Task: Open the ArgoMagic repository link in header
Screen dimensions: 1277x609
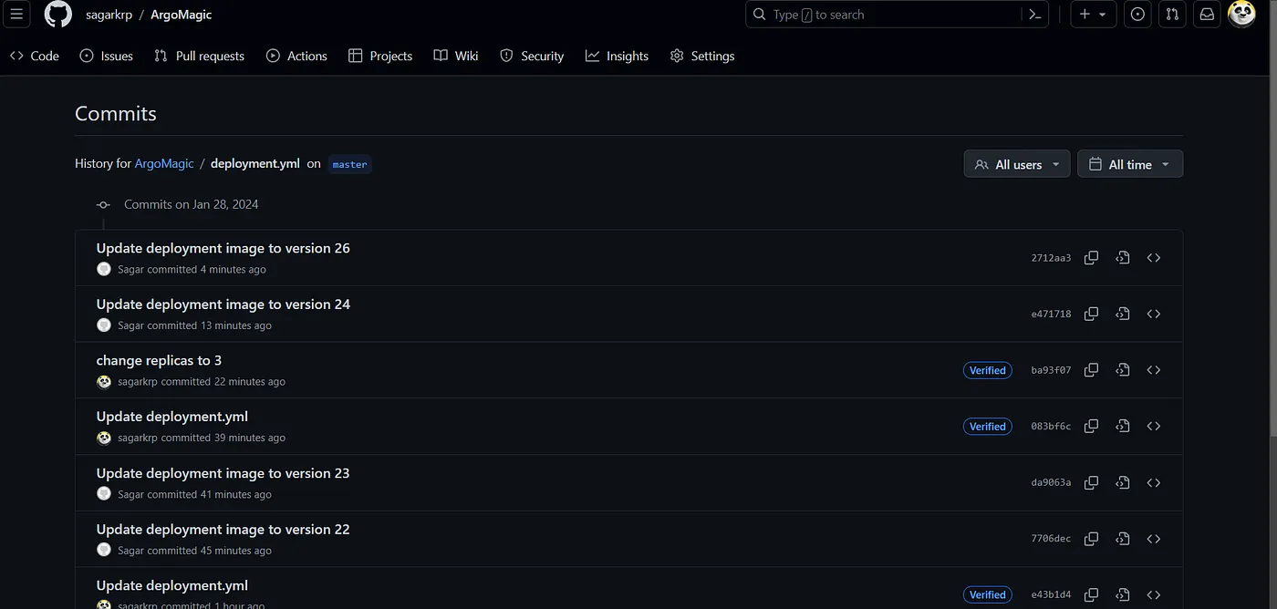Action: [182, 15]
